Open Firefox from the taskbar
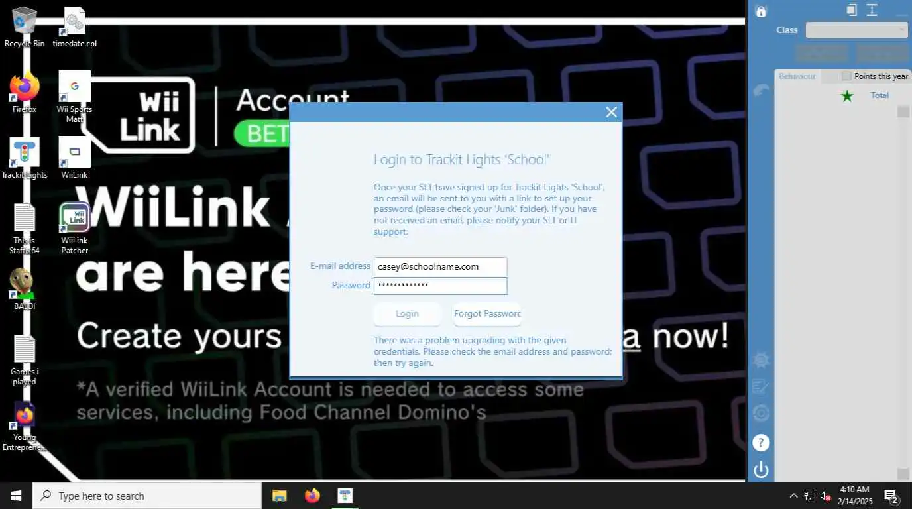The image size is (912, 509). click(312, 496)
